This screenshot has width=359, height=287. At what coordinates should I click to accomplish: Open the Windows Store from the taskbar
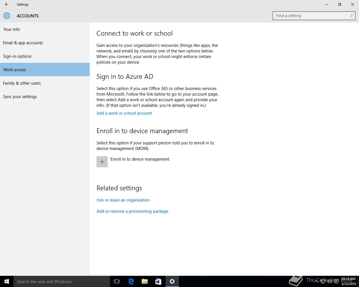tap(158, 281)
